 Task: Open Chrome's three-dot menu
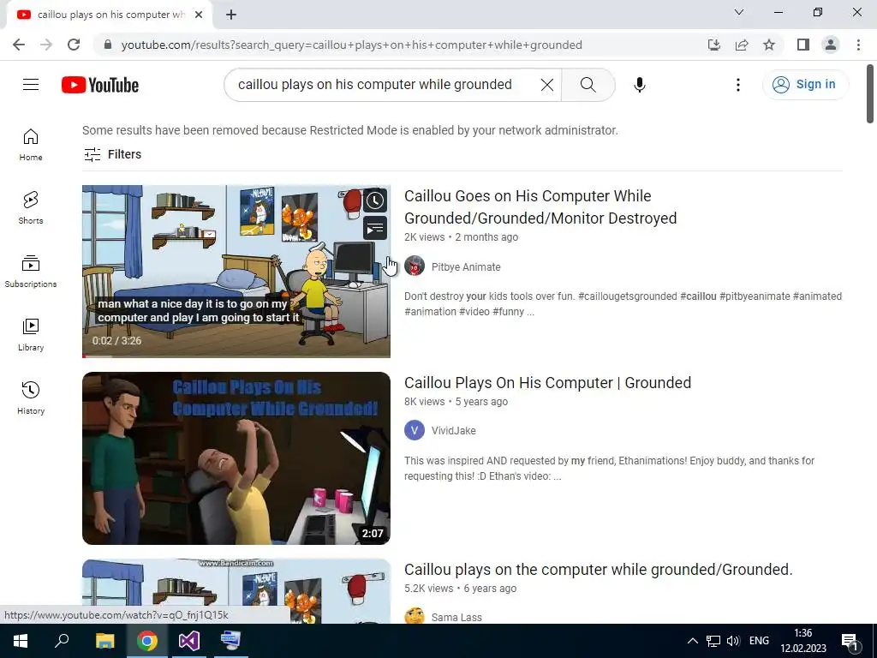click(858, 45)
